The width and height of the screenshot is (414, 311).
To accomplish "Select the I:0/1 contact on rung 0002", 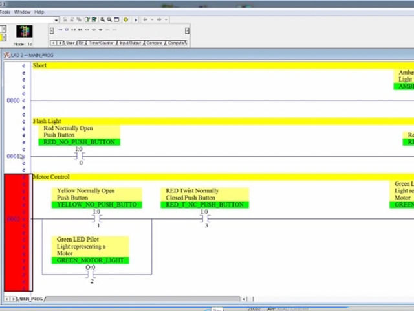I will [x=97, y=219].
